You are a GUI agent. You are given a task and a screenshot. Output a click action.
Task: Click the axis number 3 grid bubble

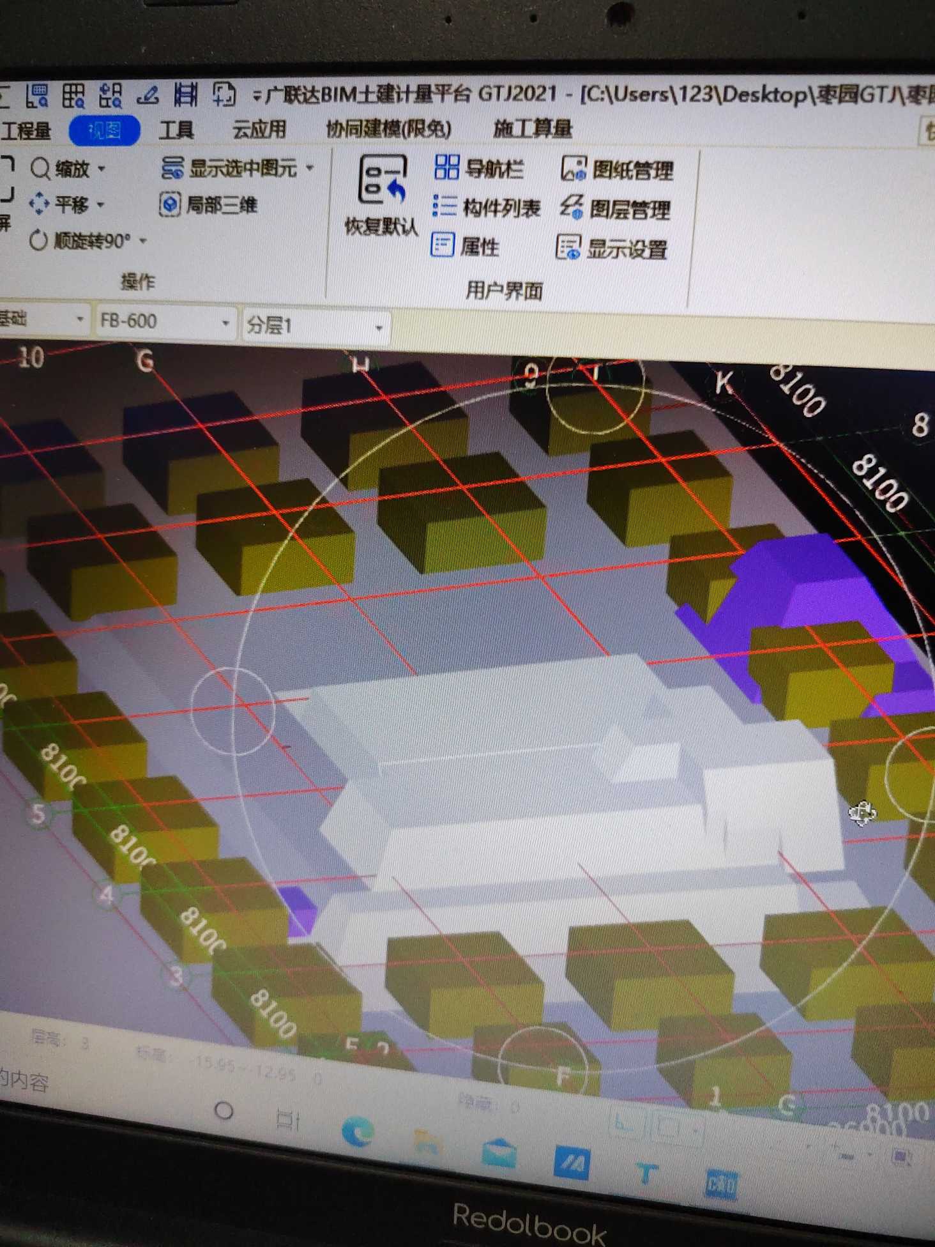coord(177,976)
